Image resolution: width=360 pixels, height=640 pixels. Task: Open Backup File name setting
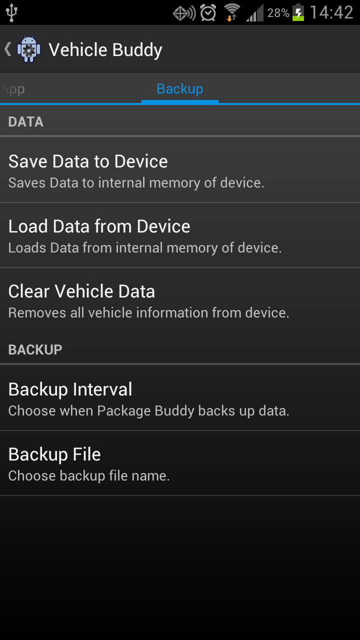(180, 463)
